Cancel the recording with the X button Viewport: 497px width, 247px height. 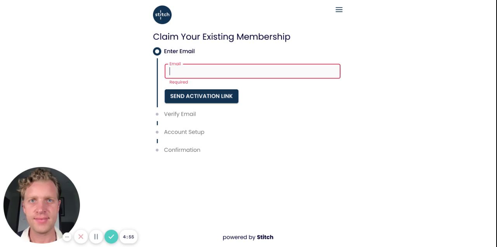click(x=81, y=237)
